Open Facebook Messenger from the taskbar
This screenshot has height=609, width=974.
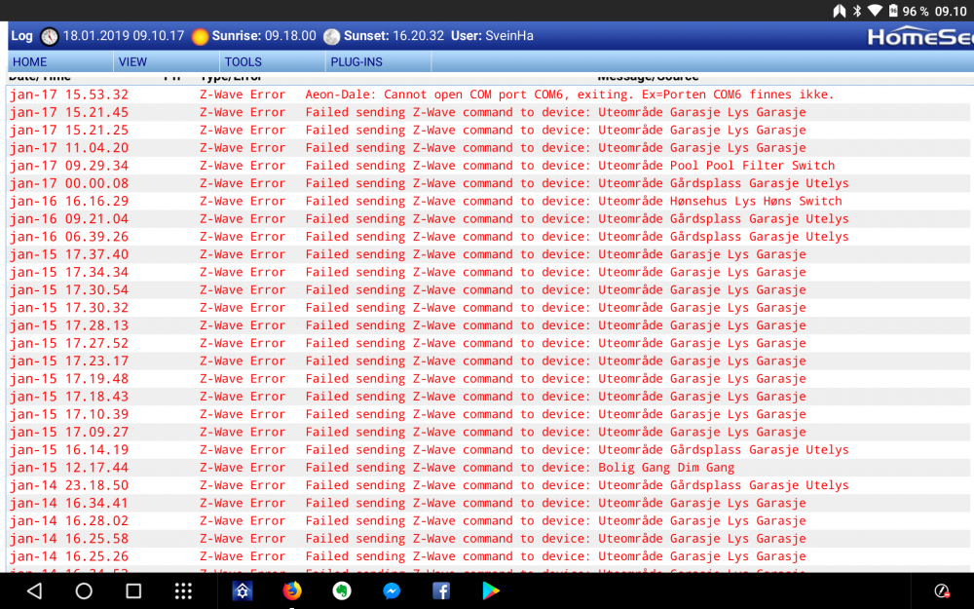pyautogui.click(x=392, y=590)
